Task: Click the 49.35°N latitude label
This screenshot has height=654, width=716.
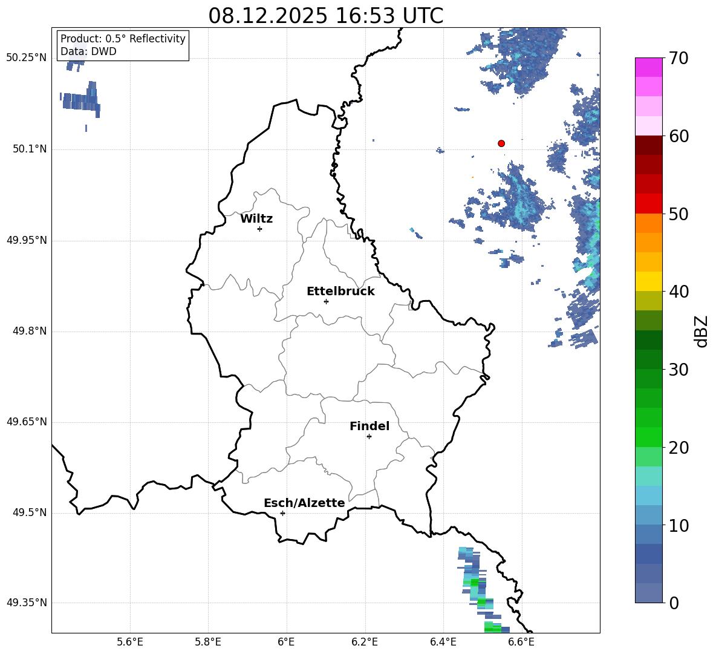Action: click(x=27, y=603)
